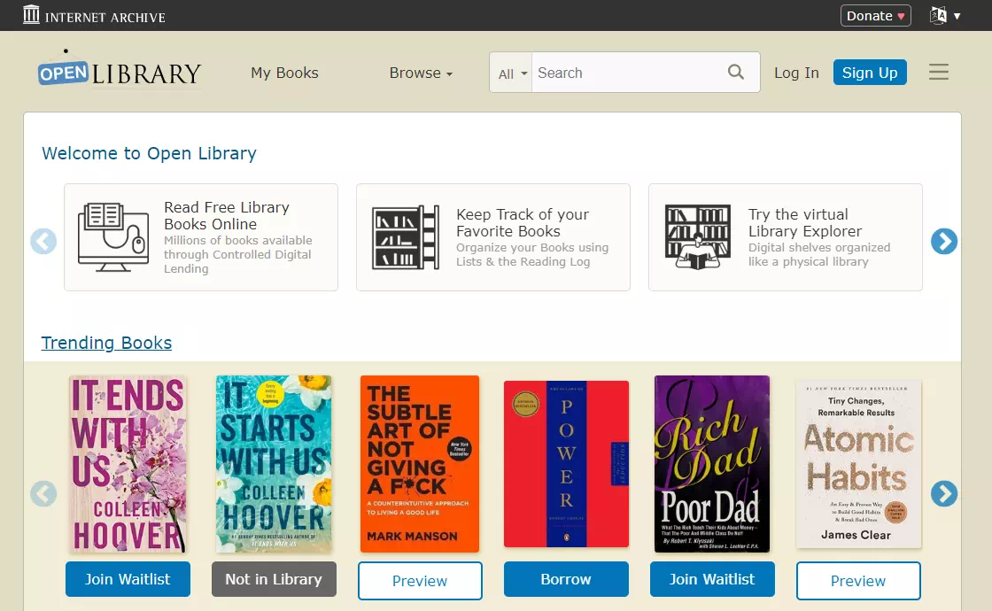Expand the language dropdown arrow
Viewport: 992px width, 611px height.
pyautogui.click(x=957, y=17)
